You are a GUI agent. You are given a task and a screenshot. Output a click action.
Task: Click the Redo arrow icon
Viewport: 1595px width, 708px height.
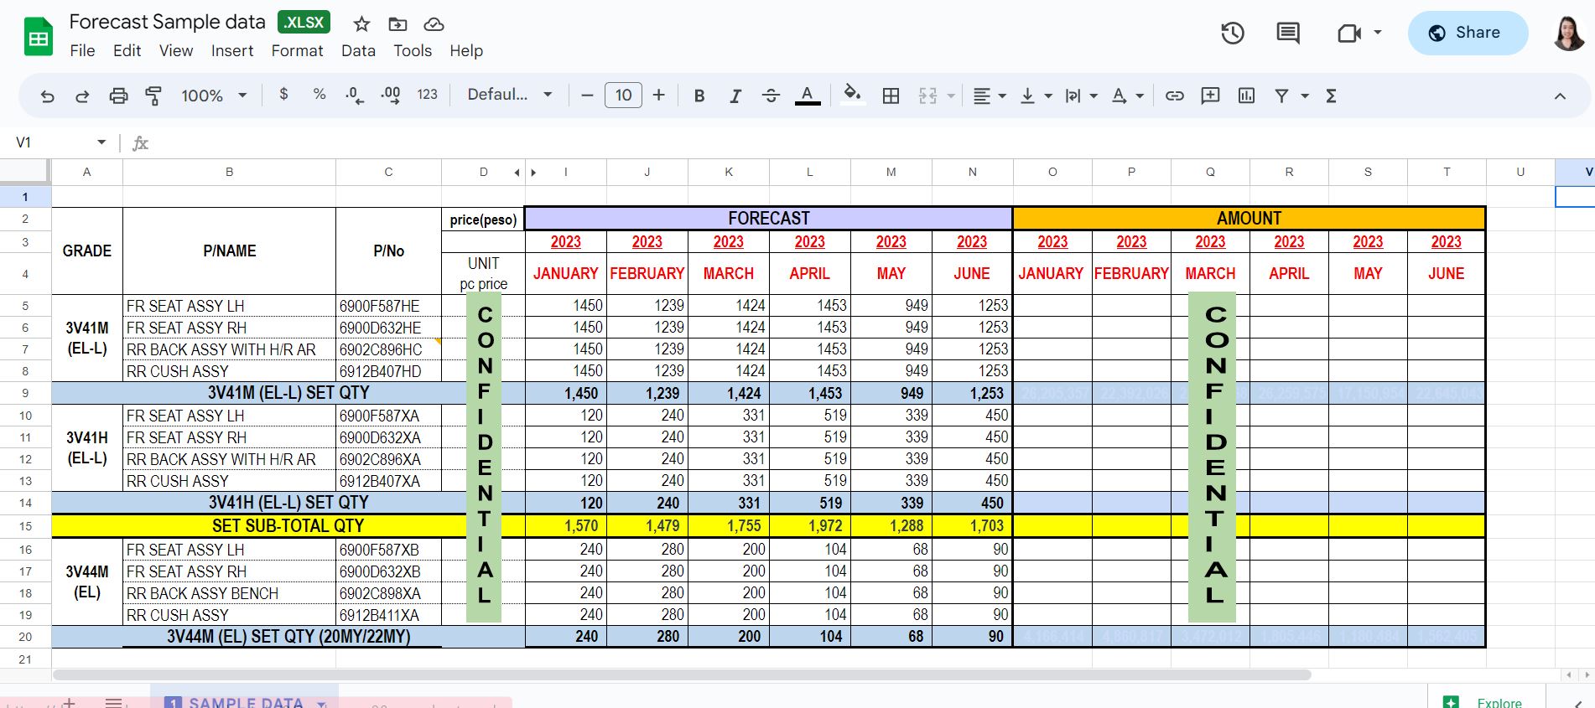tap(82, 96)
